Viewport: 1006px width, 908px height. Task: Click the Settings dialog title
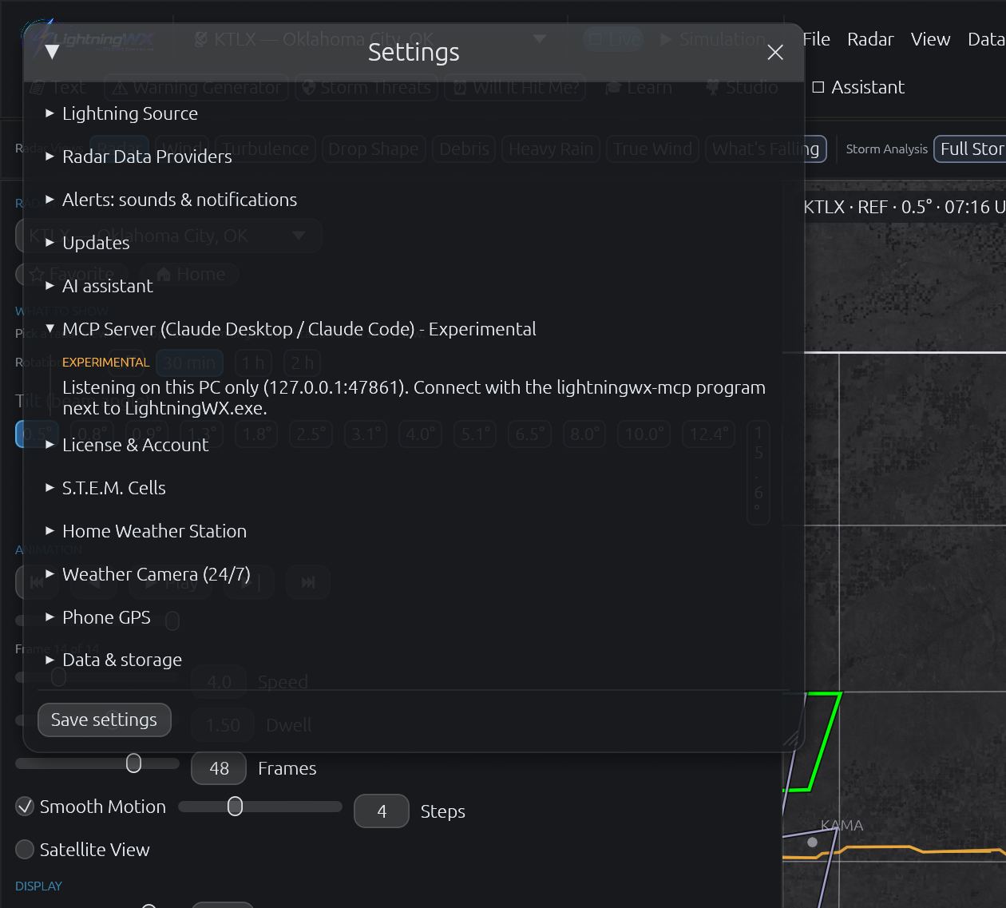click(414, 52)
